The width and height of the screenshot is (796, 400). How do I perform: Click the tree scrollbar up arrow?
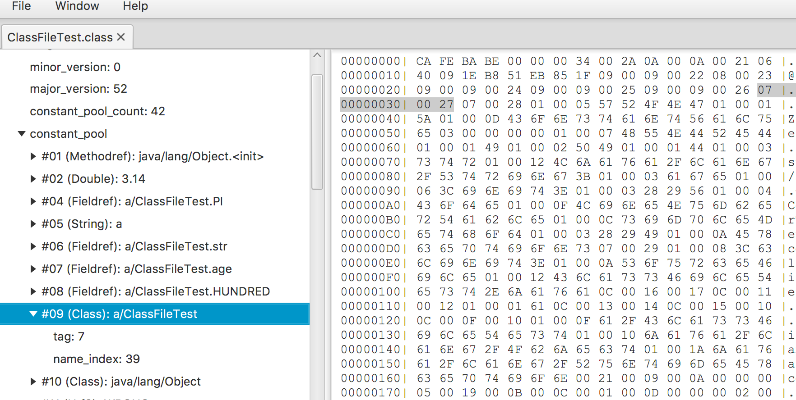click(317, 55)
